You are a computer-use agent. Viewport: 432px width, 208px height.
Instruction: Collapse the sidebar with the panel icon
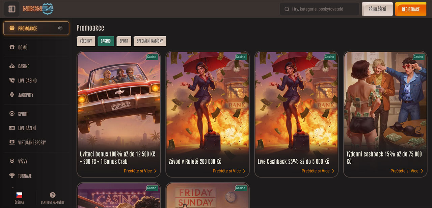12,9
